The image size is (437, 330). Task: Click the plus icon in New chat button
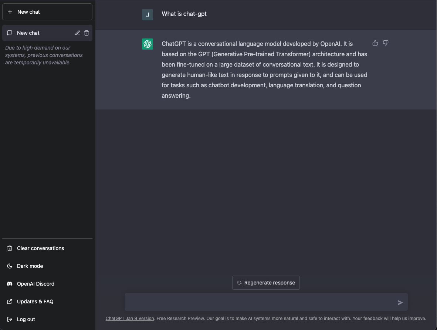pos(10,12)
